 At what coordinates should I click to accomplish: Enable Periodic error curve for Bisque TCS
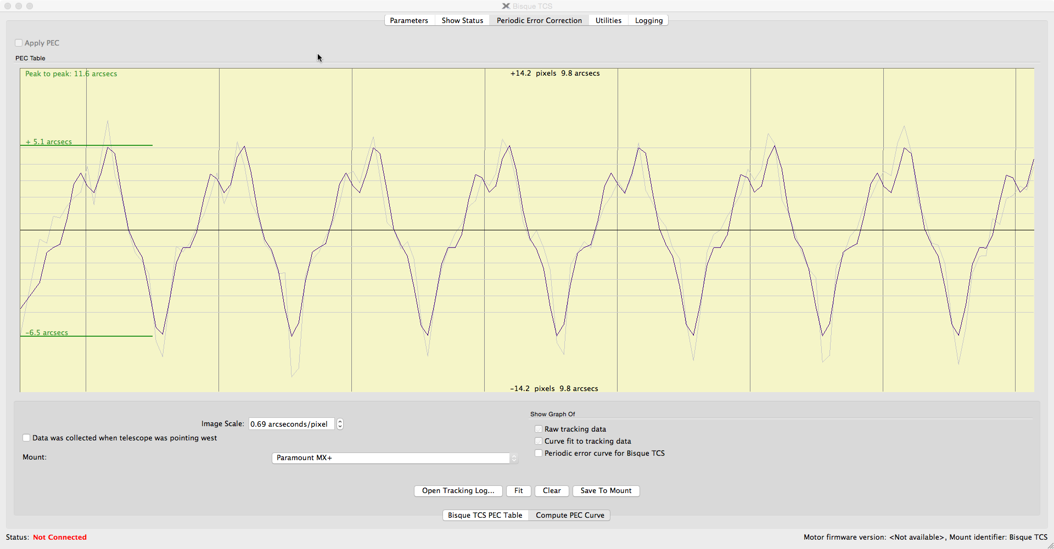[539, 453]
